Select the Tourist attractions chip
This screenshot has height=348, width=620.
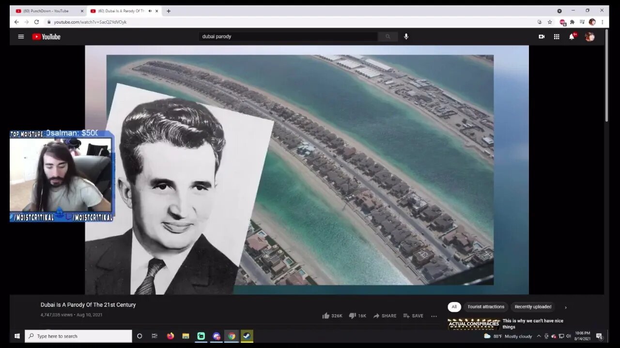pos(486,307)
